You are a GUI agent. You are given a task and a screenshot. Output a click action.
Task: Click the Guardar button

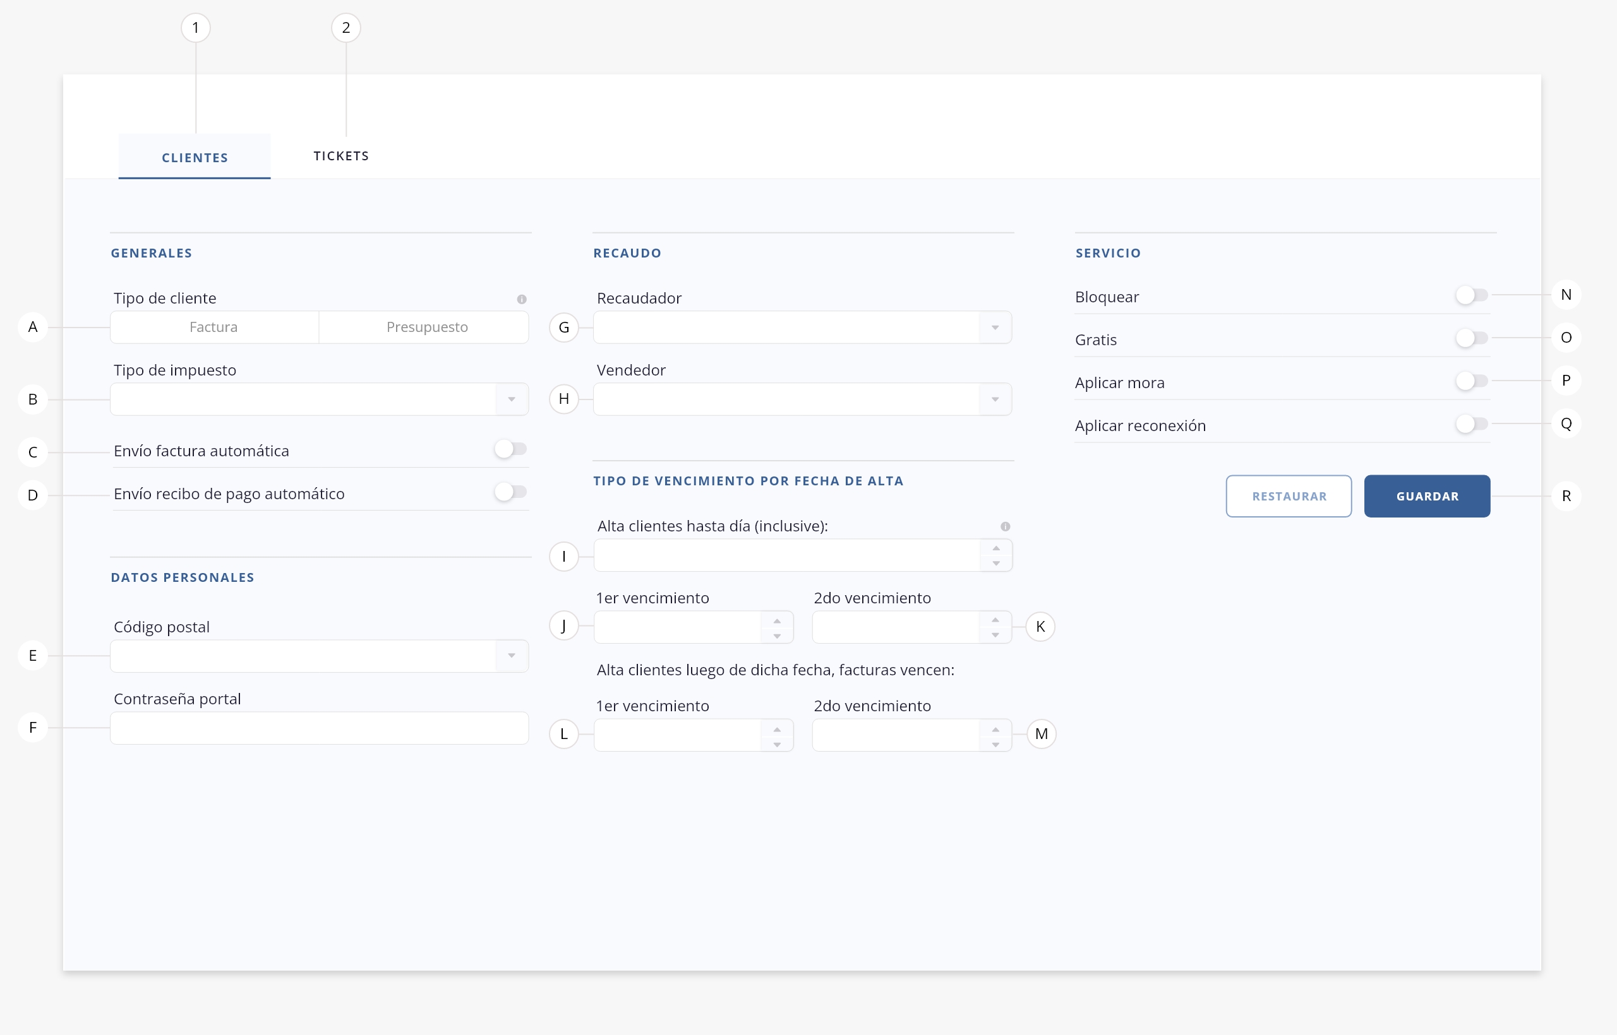(1427, 496)
